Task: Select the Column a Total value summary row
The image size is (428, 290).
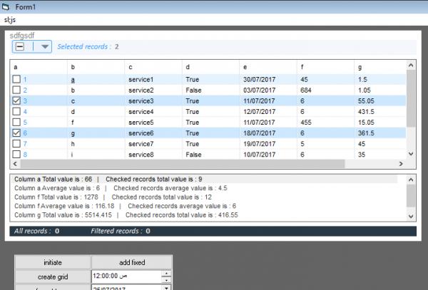Action: (x=203, y=179)
